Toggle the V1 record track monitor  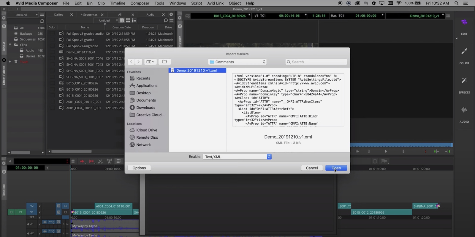tap(66, 212)
